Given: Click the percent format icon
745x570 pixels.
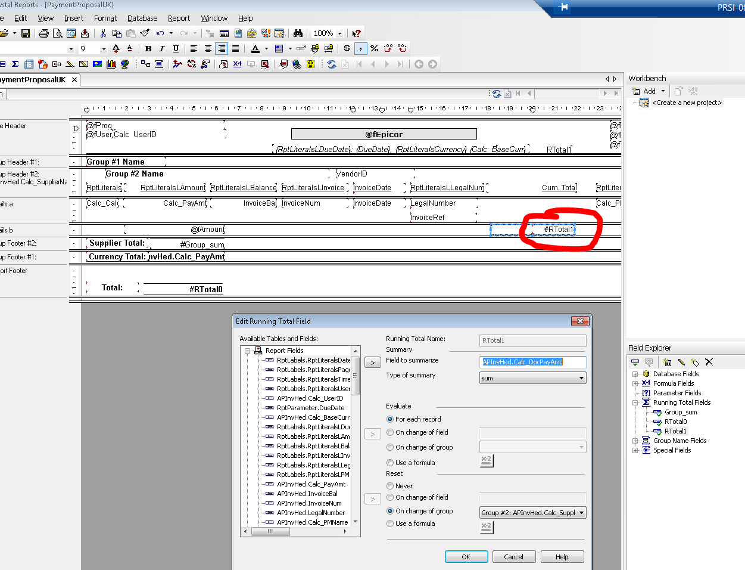Looking at the screenshot, I should coord(374,49).
